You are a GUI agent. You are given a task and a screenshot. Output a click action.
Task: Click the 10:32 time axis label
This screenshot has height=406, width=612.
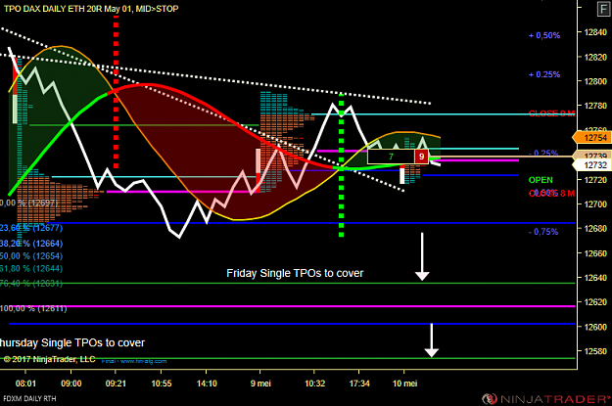coord(314,383)
